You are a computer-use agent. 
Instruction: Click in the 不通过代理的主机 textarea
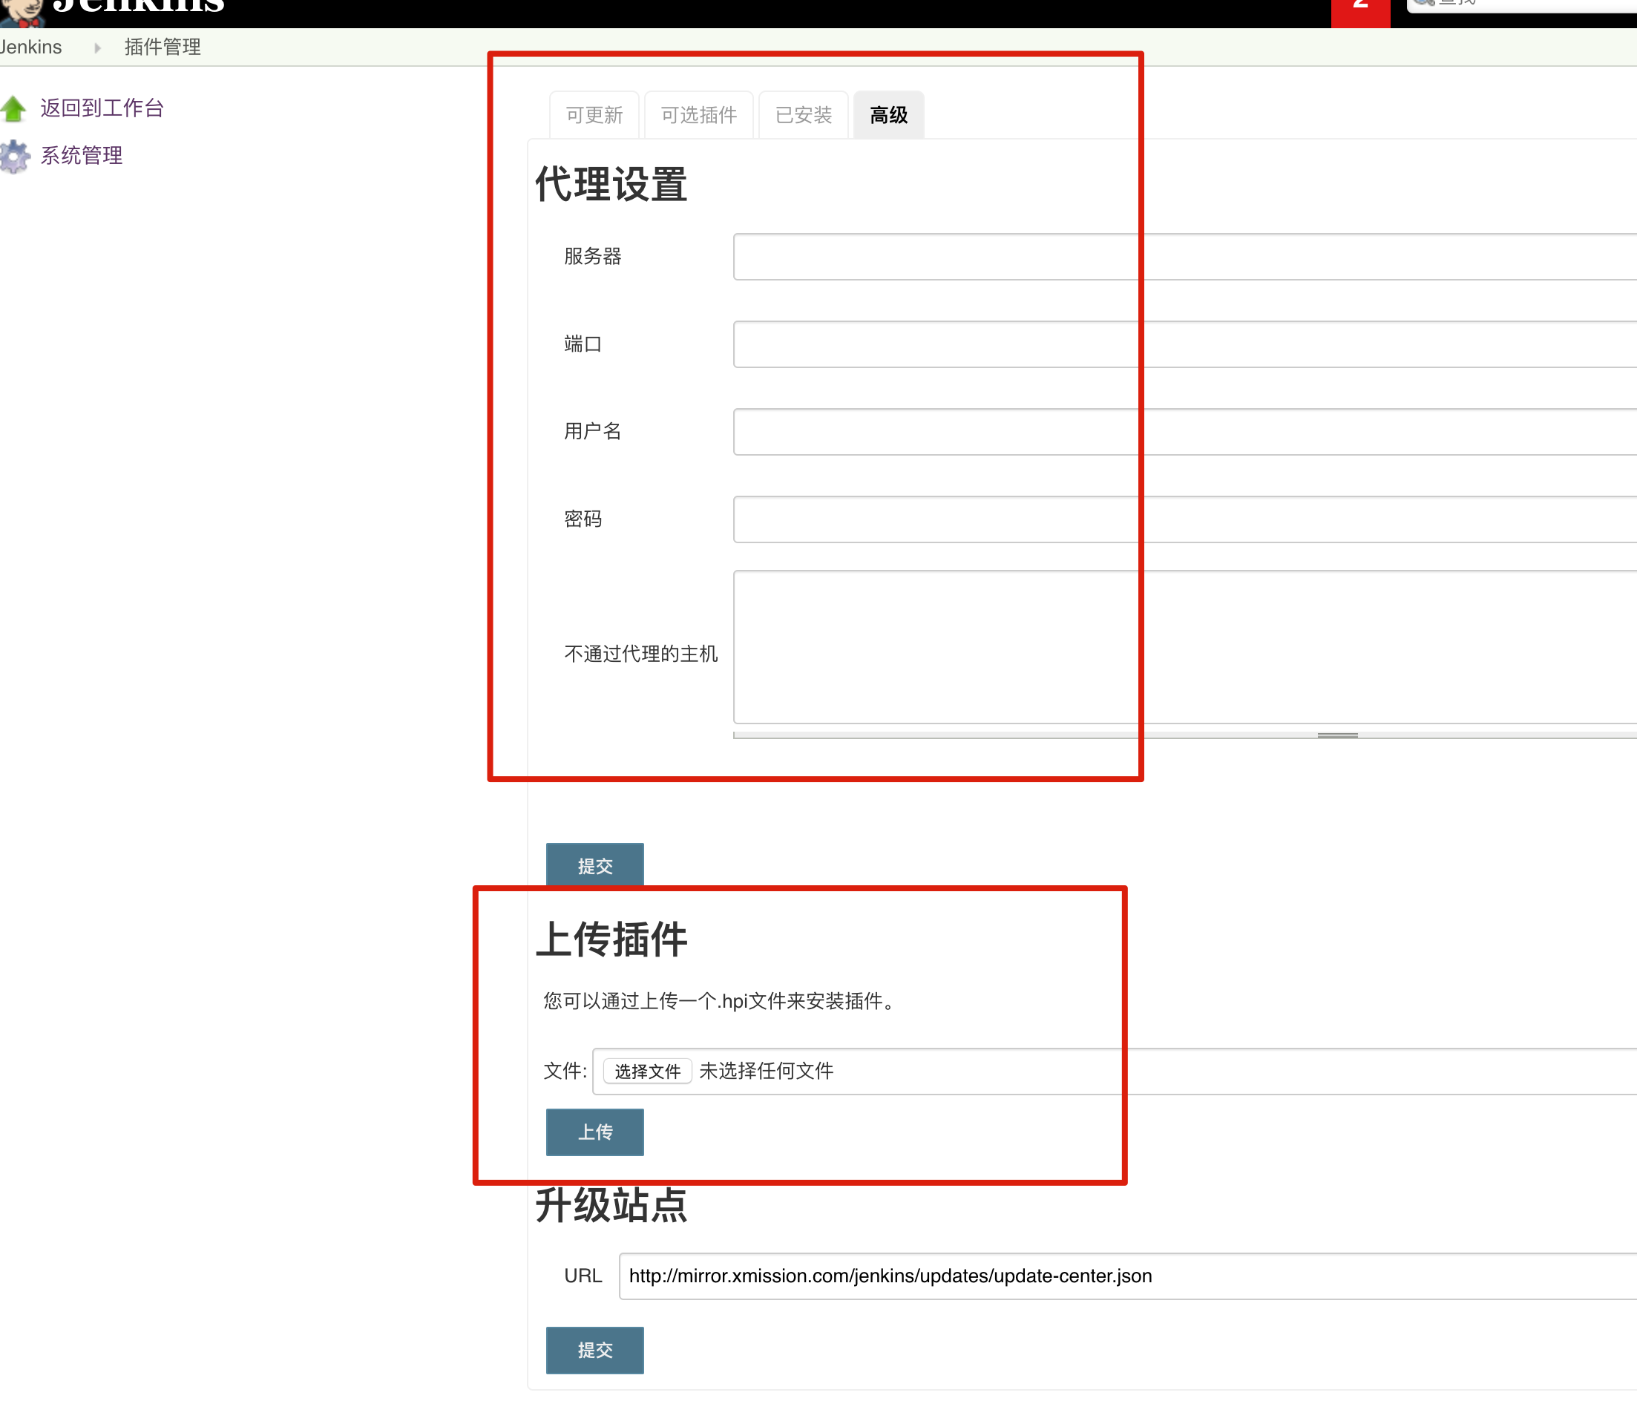1185,647
